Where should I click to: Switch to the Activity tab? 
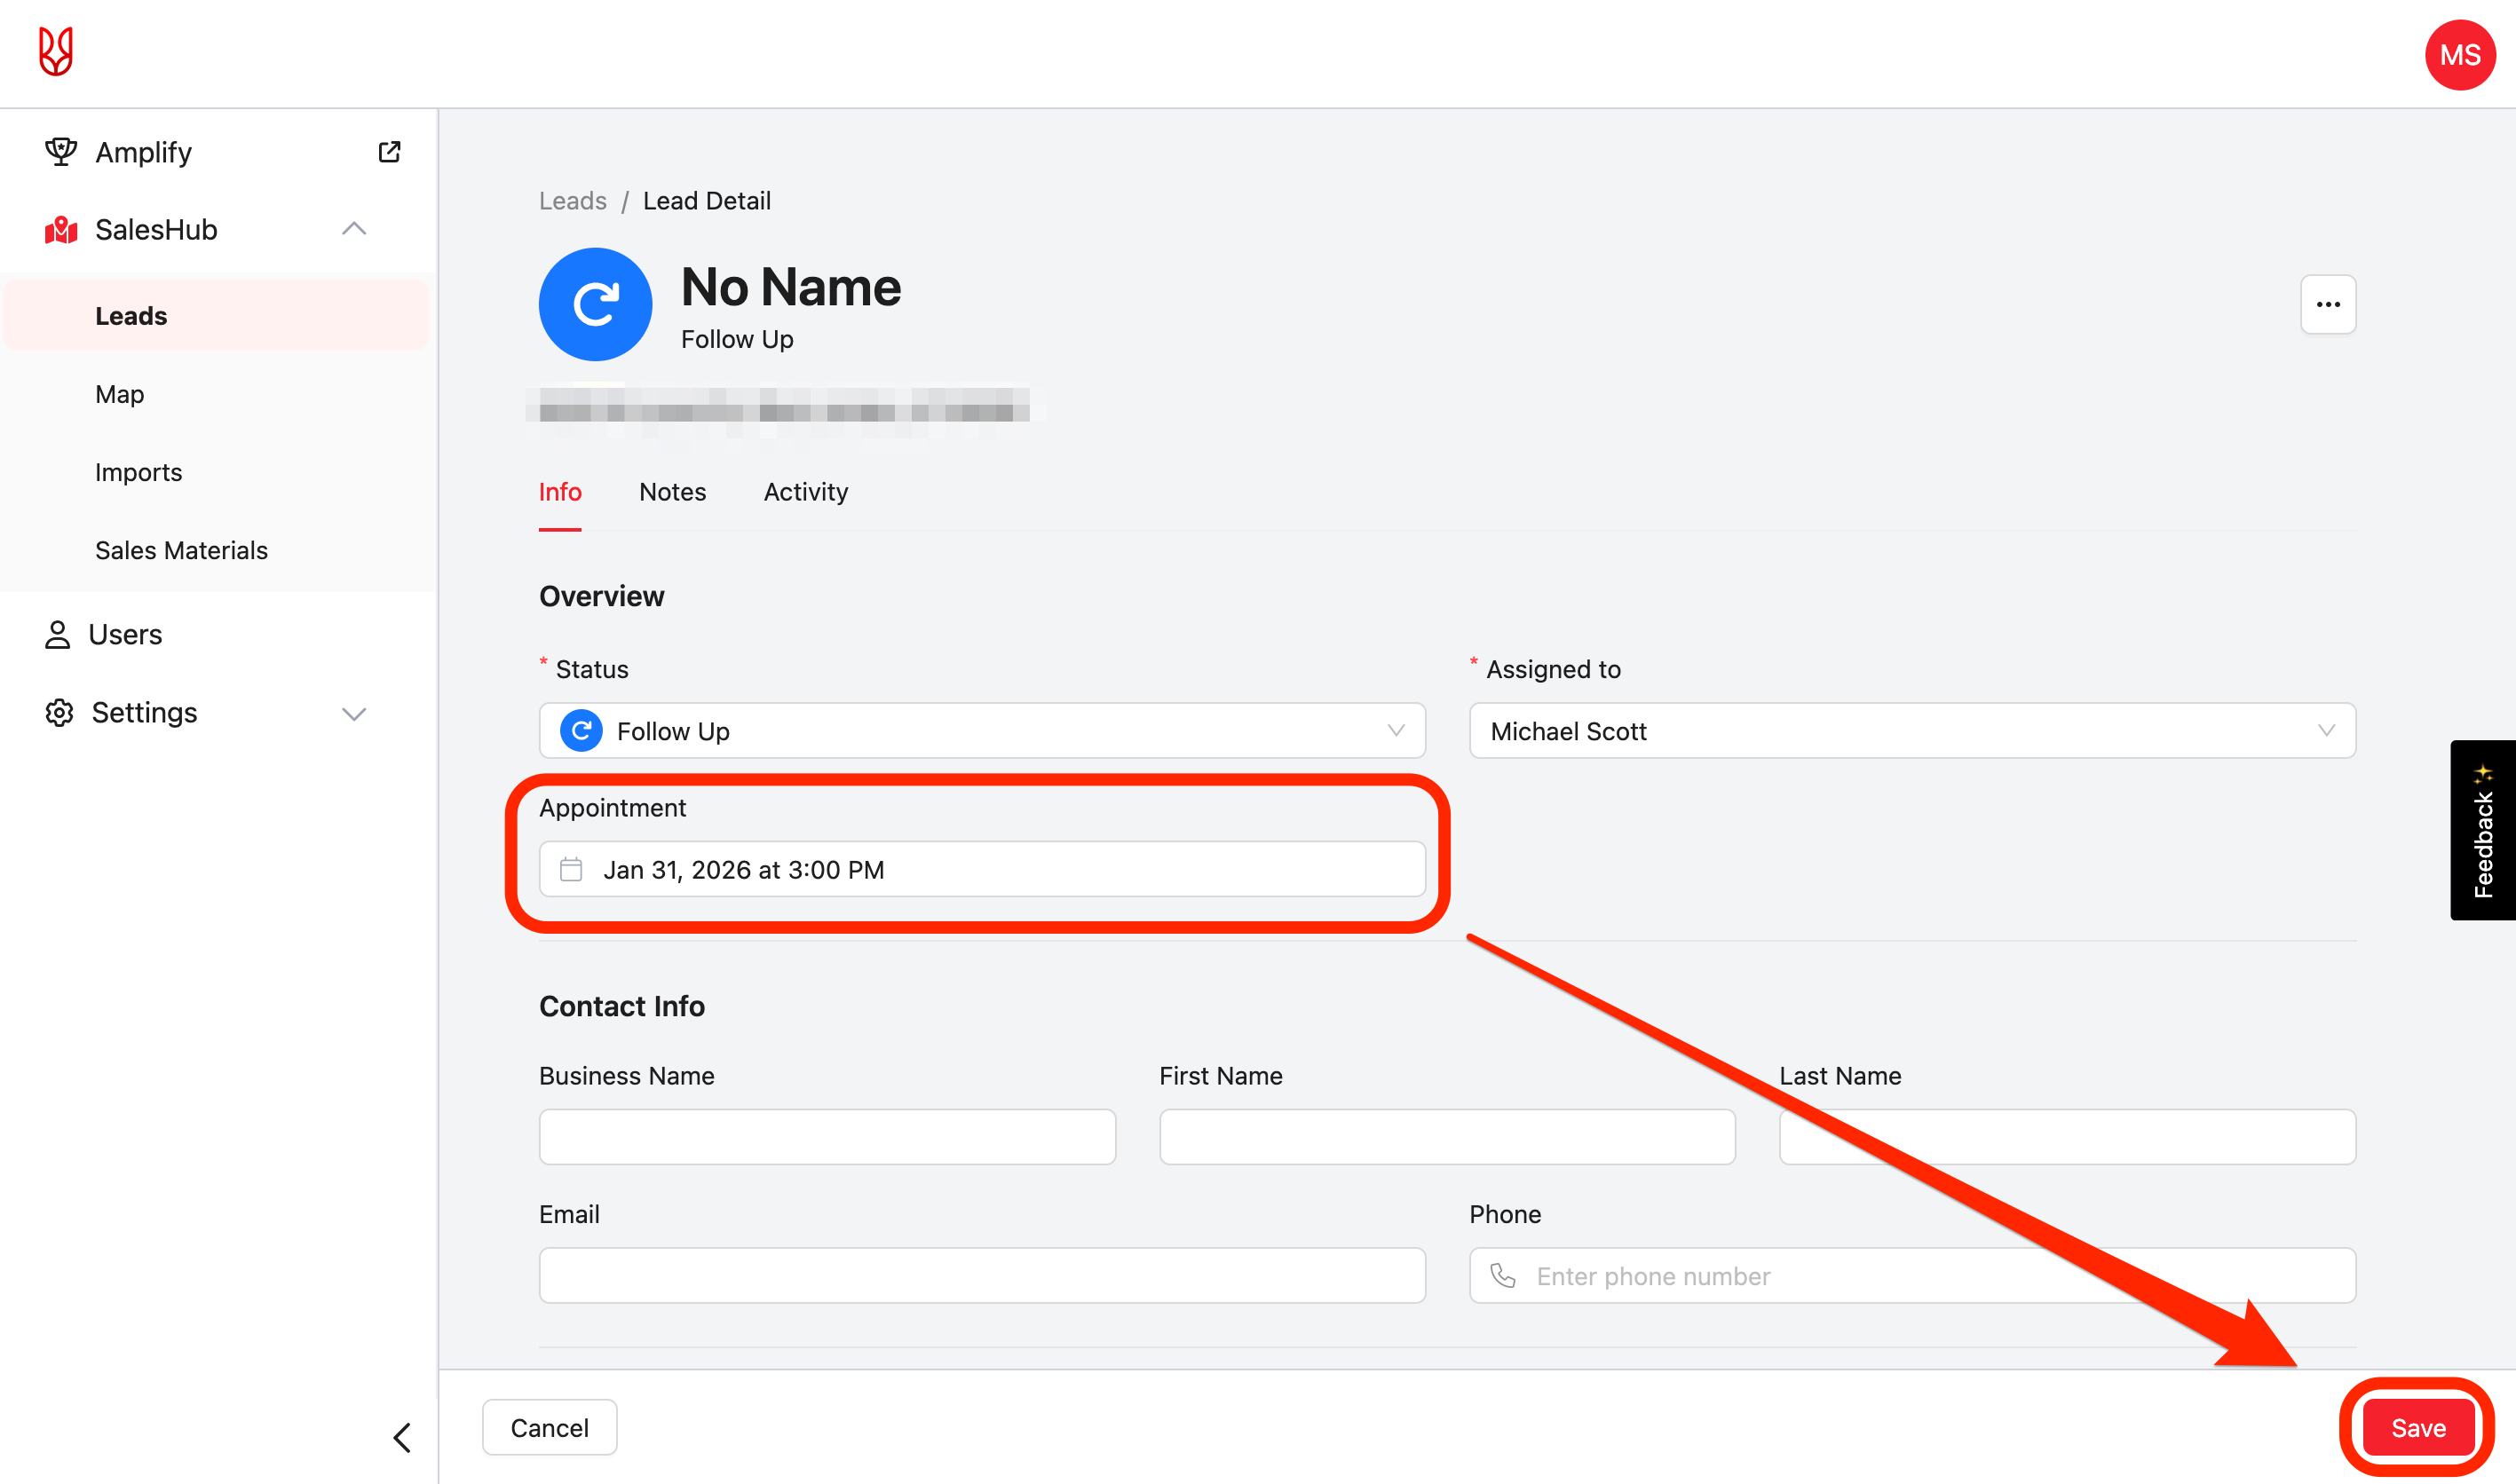tap(805, 492)
